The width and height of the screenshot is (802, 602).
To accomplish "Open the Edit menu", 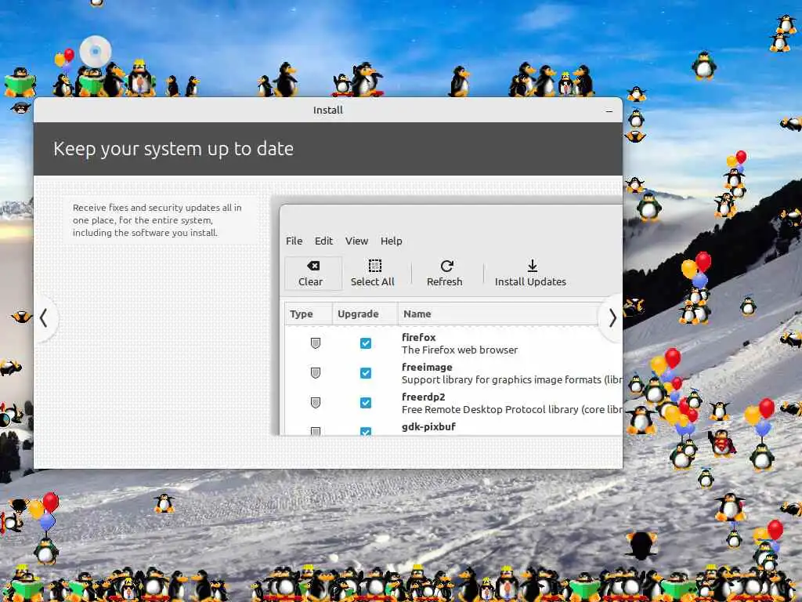I will click(x=323, y=241).
